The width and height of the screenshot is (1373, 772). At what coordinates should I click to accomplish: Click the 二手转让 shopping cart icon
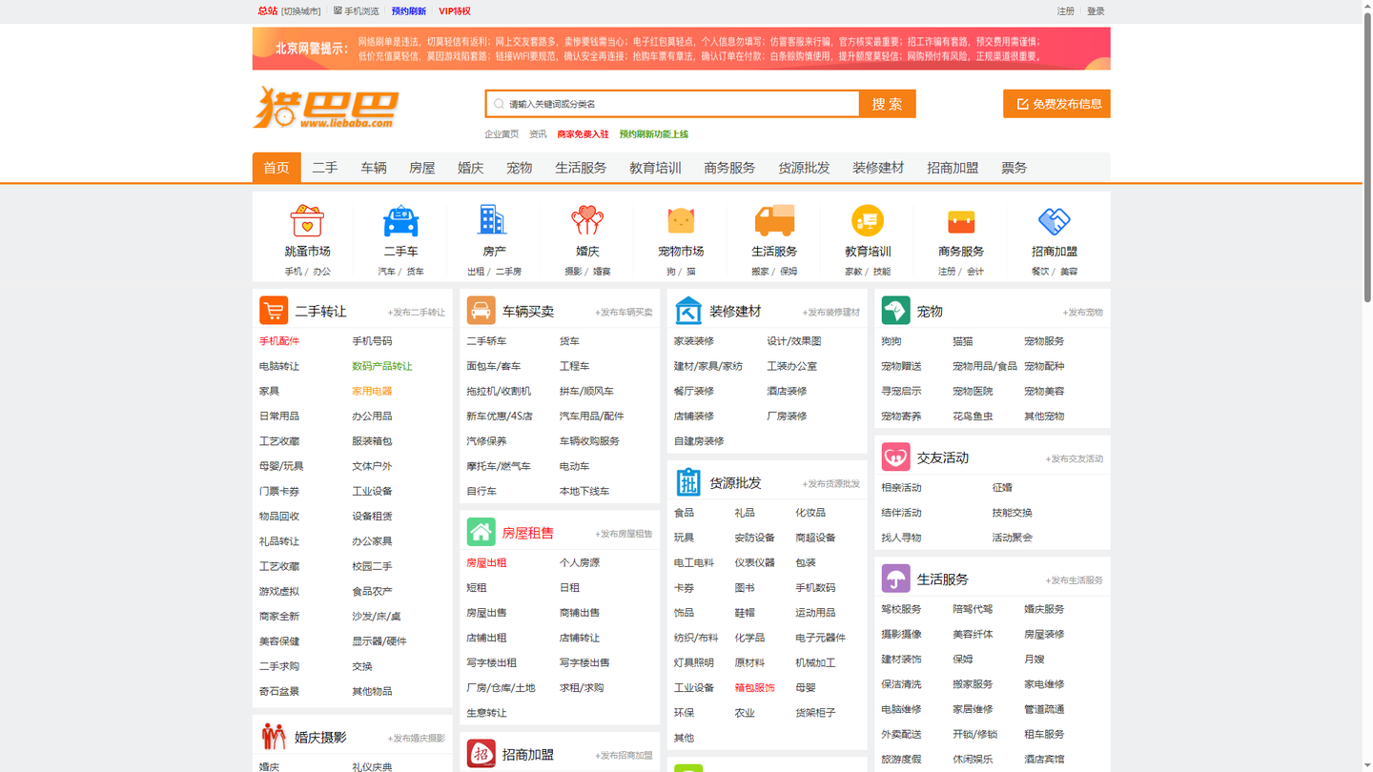(x=274, y=311)
